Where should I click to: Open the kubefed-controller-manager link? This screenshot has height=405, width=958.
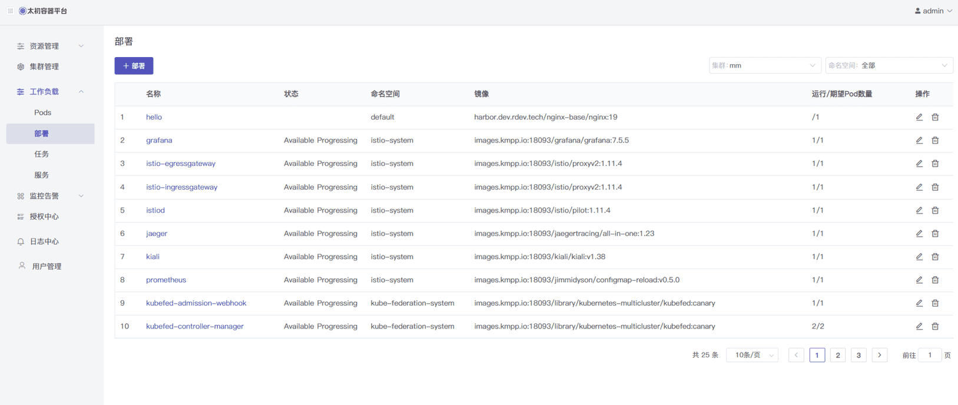195,326
